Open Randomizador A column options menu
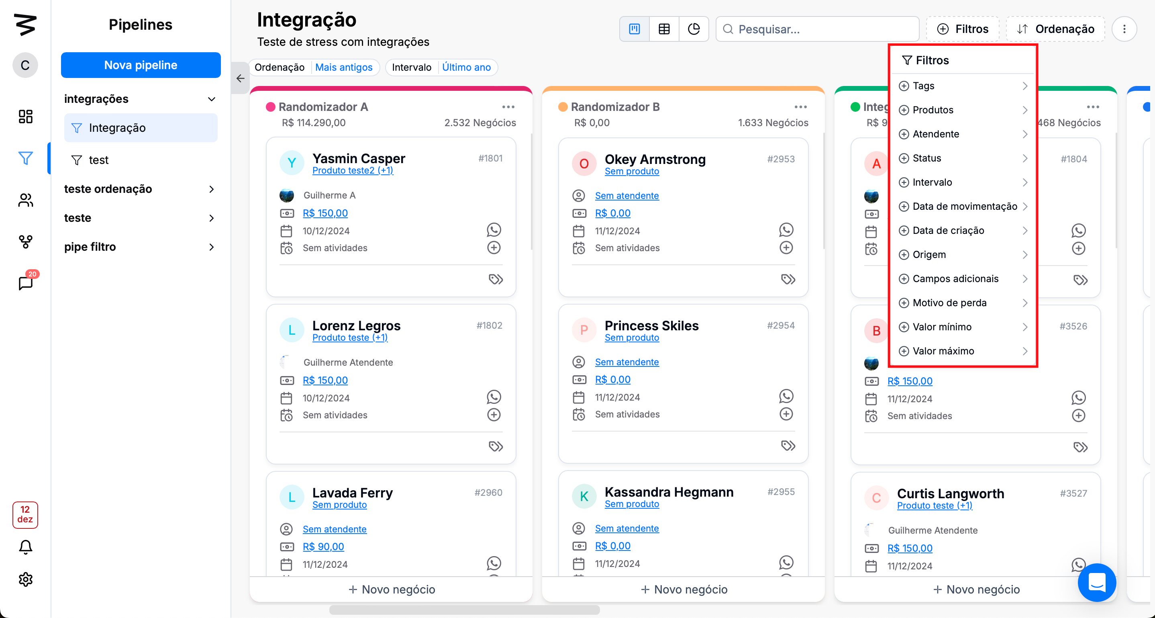1155x618 pixels. [x=508, y=107]
